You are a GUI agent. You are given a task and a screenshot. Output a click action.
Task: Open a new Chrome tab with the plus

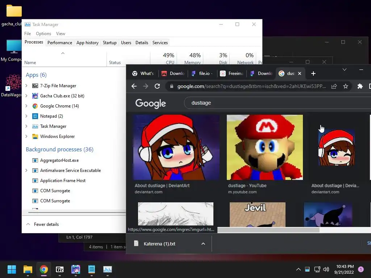coord(313,73)
